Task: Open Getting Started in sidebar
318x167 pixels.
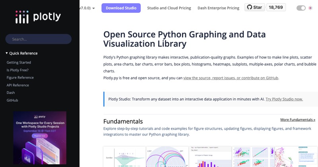Action: [19, 62]
